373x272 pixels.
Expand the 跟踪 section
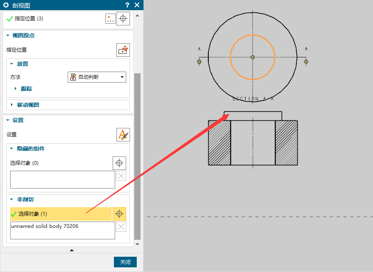(x=16, y=89)
